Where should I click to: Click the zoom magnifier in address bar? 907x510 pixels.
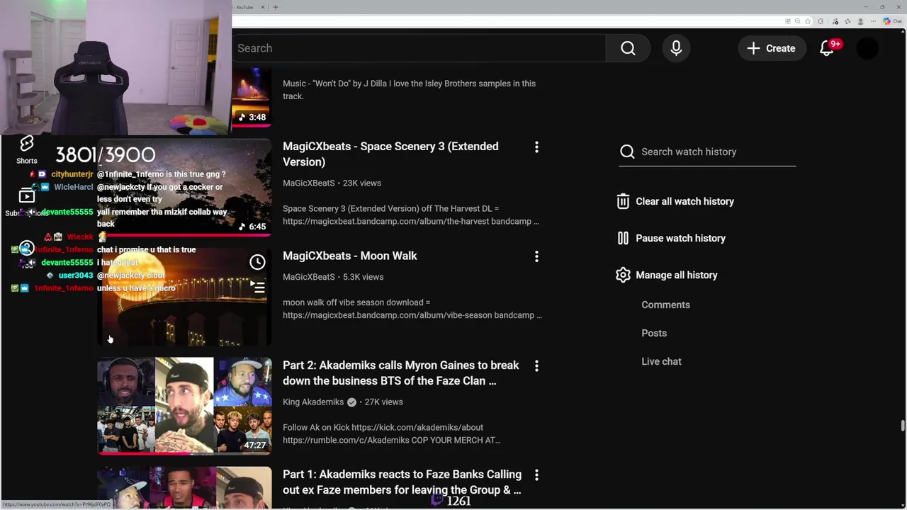point(798,21)
